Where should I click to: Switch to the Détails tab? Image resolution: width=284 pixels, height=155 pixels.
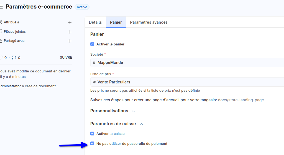pos(95,22)
